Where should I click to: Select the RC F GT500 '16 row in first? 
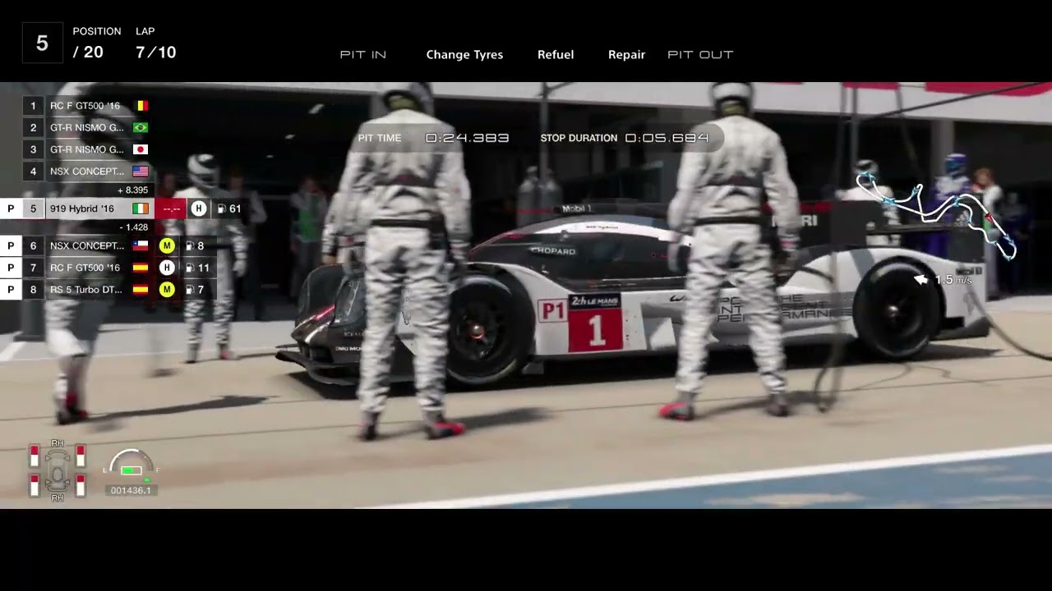[88, 106]
